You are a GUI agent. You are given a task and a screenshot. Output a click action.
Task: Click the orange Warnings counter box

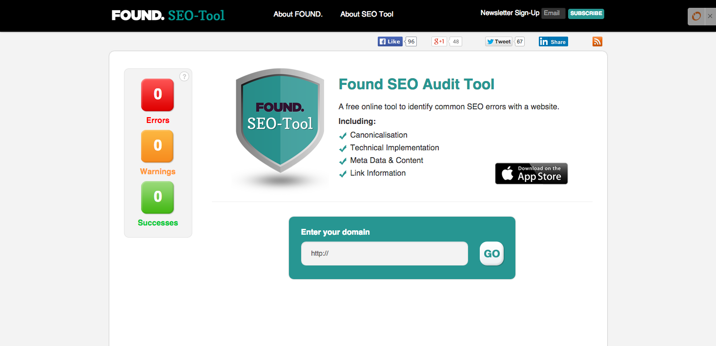coord(158,146)
